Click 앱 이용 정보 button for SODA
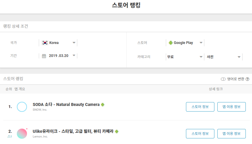Viewport: 252px width, 144px height. (x=232, y=107)
